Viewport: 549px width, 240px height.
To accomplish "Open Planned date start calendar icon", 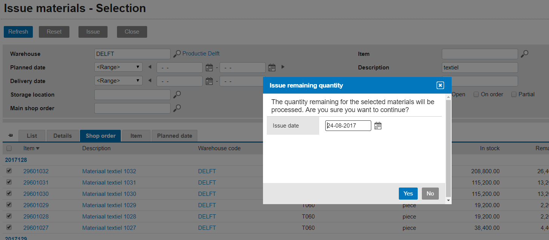I will [x=209, y=68].
